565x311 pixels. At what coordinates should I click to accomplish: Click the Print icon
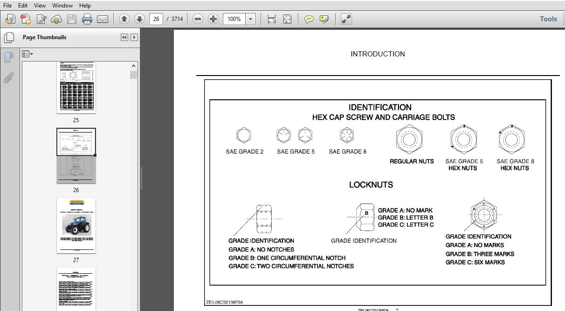point(87,19)
